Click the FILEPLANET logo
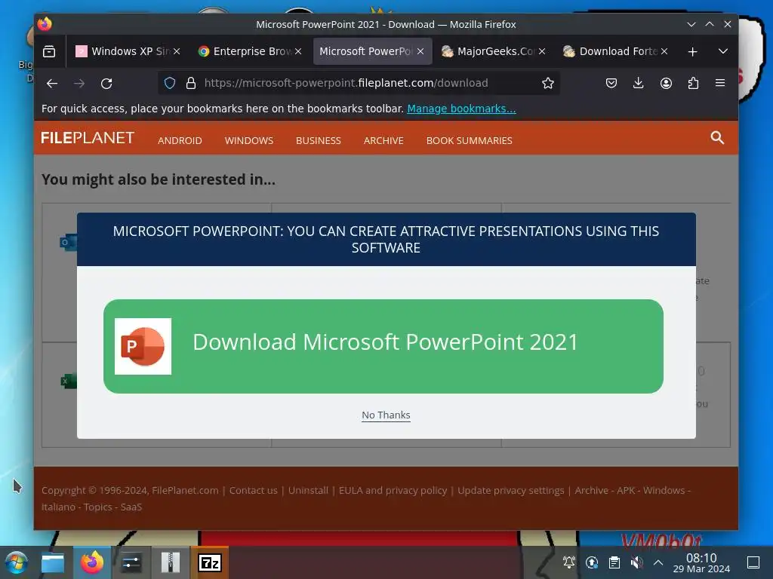 (88, 138)
